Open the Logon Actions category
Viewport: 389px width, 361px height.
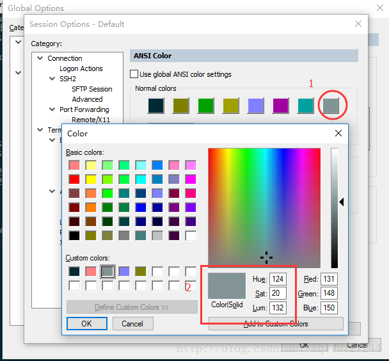(x=81, y=68)
